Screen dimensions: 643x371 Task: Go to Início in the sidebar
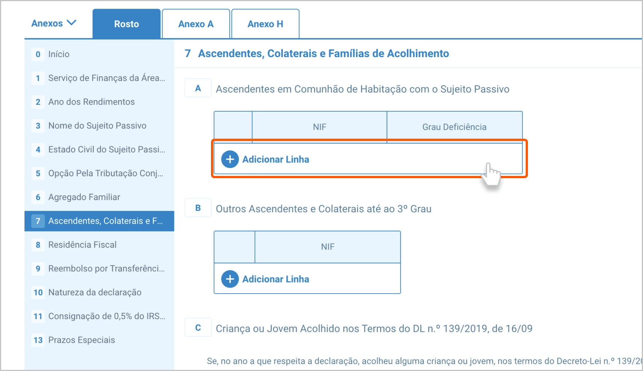tap(59, 54)
